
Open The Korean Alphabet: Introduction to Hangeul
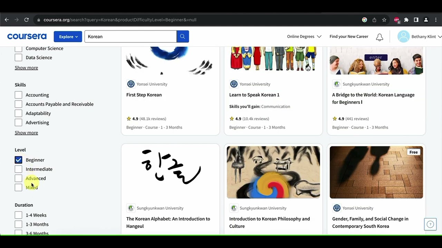(x=168, y=223)
